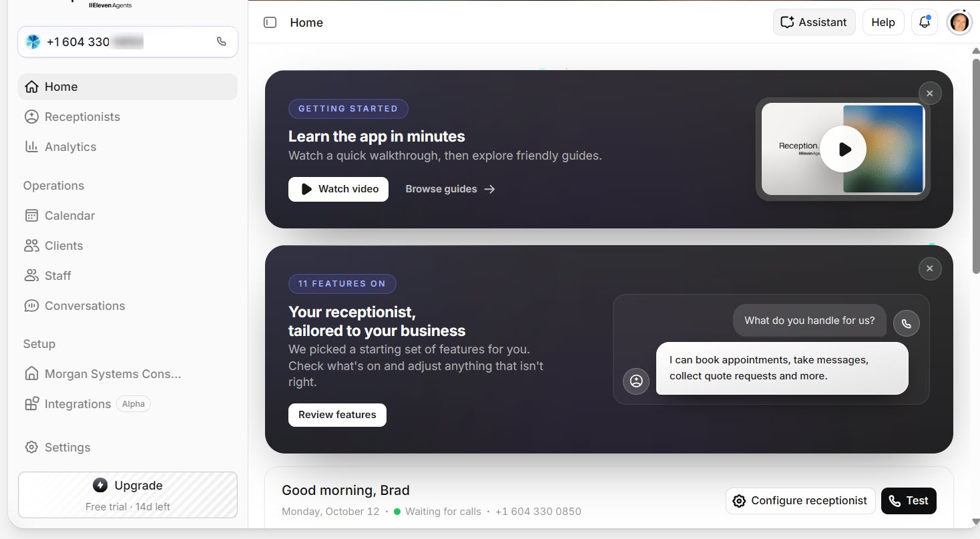Click the 'Learn the app in minutes' heading
This screenshot has height=539, width=980.
click(x=377, y=136)
